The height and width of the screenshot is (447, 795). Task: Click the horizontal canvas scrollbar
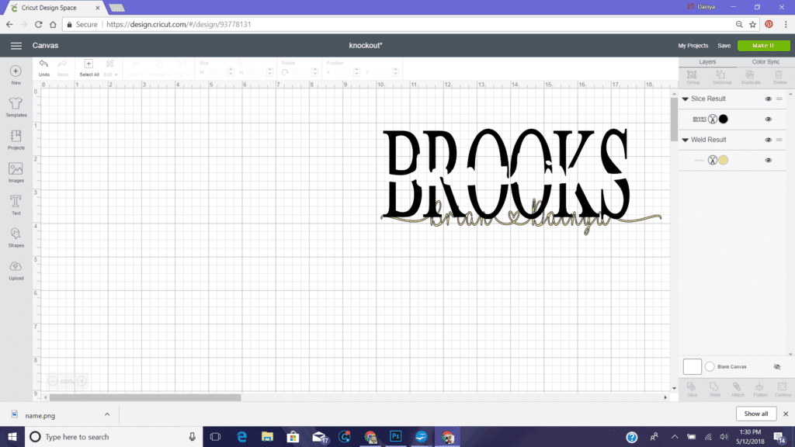coord(145,397)
